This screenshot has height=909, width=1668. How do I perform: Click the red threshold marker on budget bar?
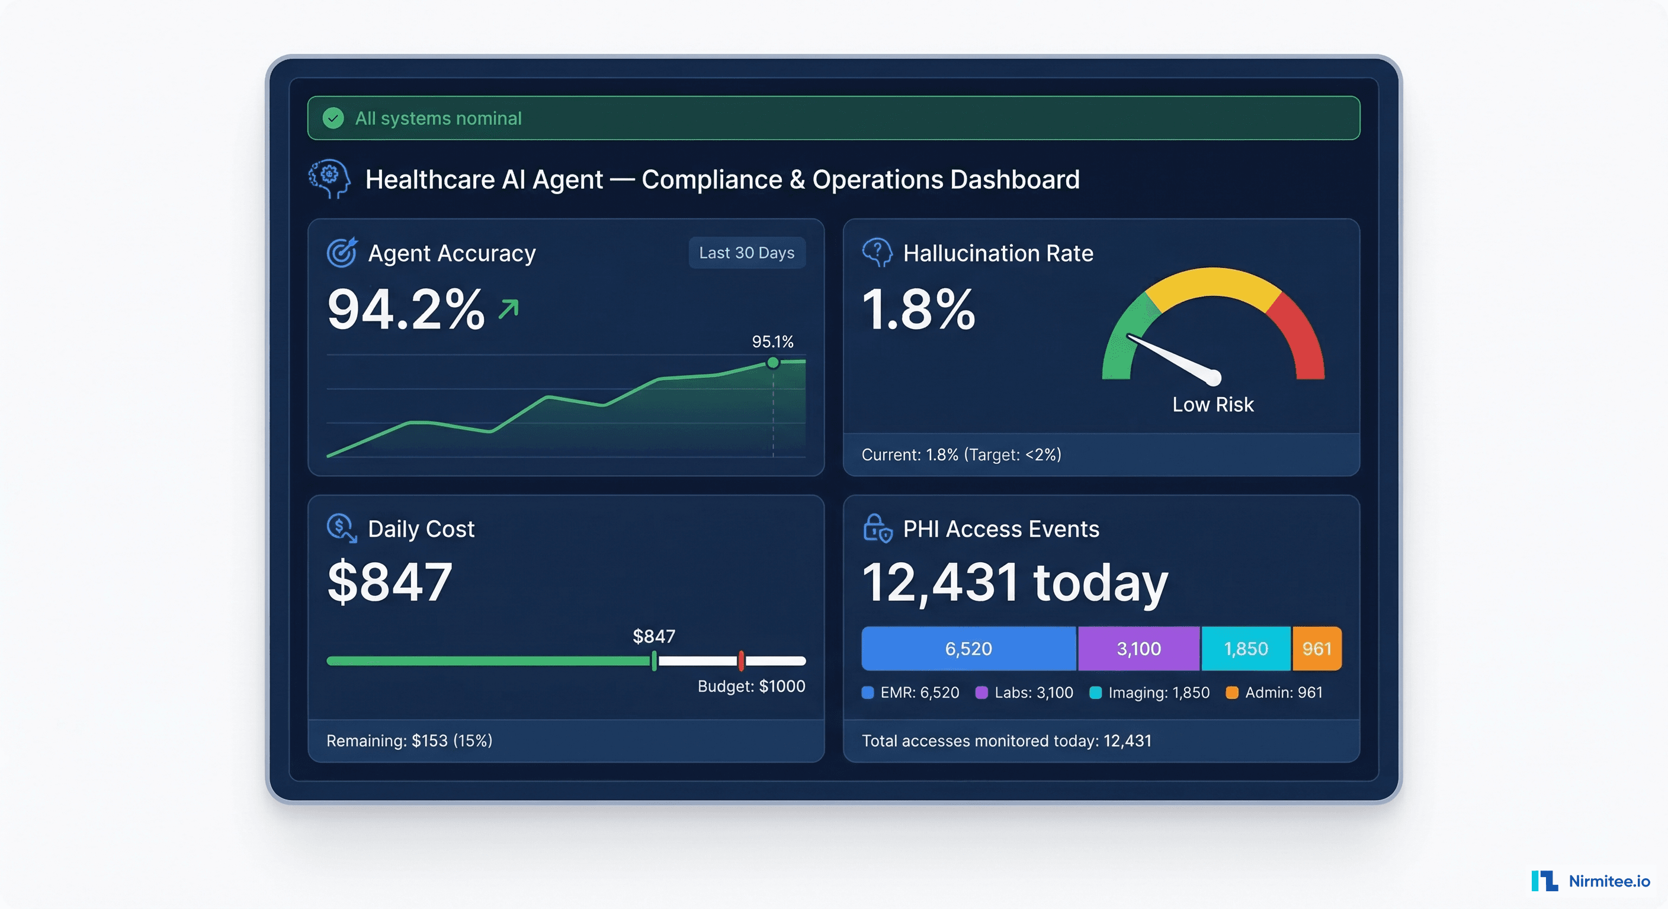(742, 660)
